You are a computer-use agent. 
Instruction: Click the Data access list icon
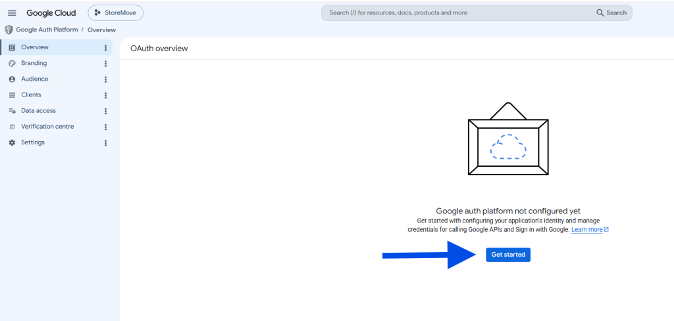coord(12,111)
